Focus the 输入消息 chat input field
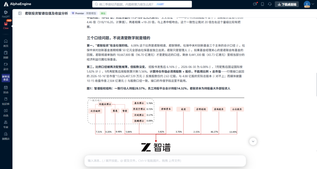Screen dimensions: 317x169 165,161
